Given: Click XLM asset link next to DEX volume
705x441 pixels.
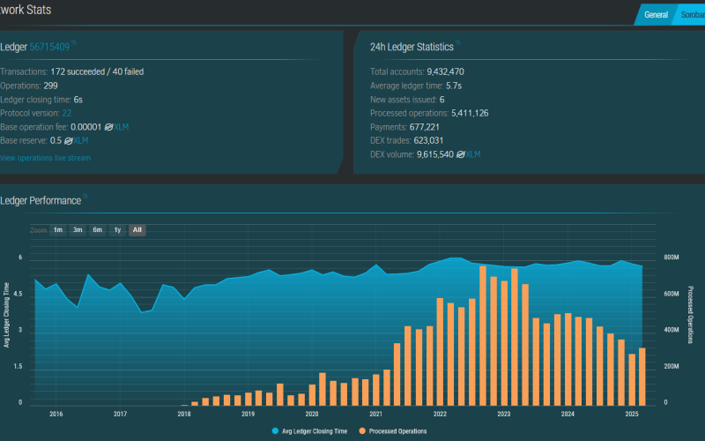Looking at the screenshot, I should 473,154.
